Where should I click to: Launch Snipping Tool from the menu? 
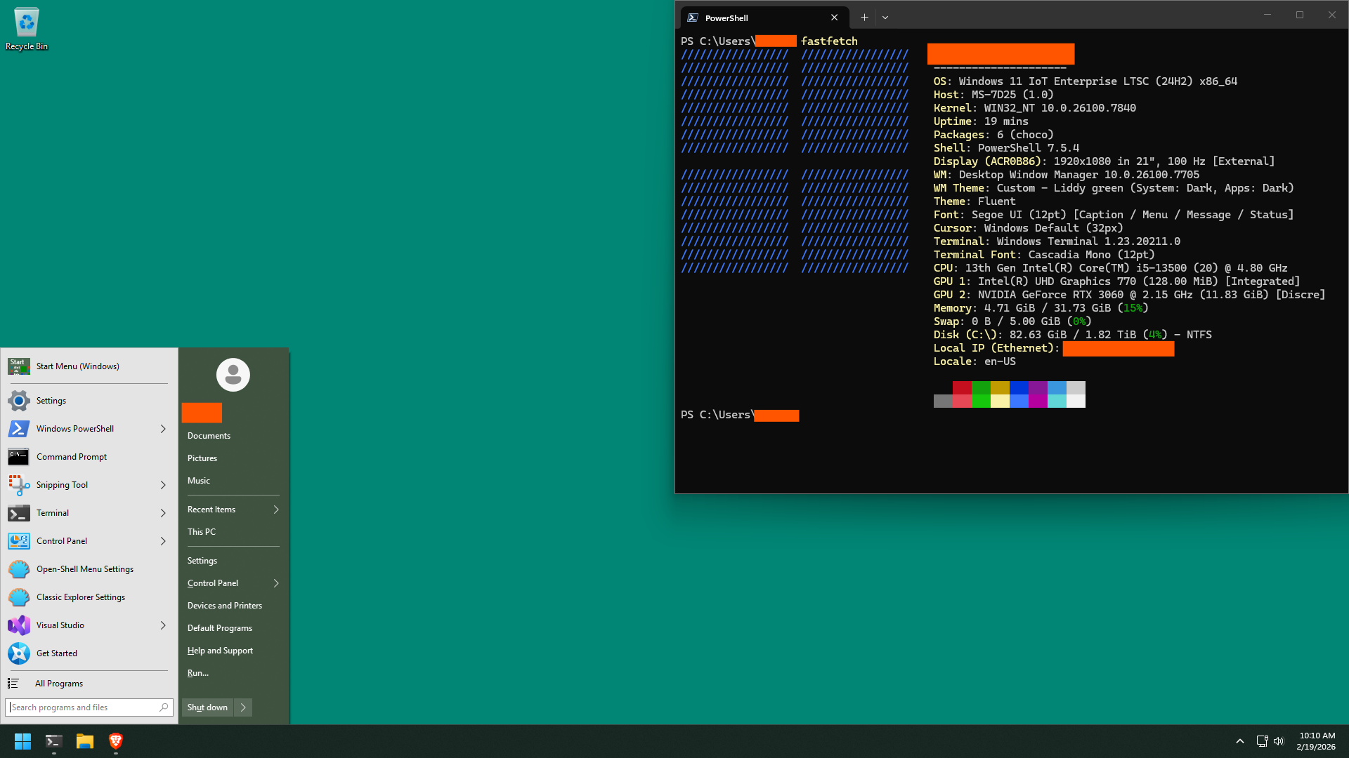62,485
